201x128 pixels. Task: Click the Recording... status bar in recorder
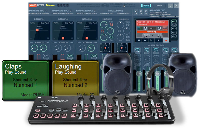coord(152,32)
